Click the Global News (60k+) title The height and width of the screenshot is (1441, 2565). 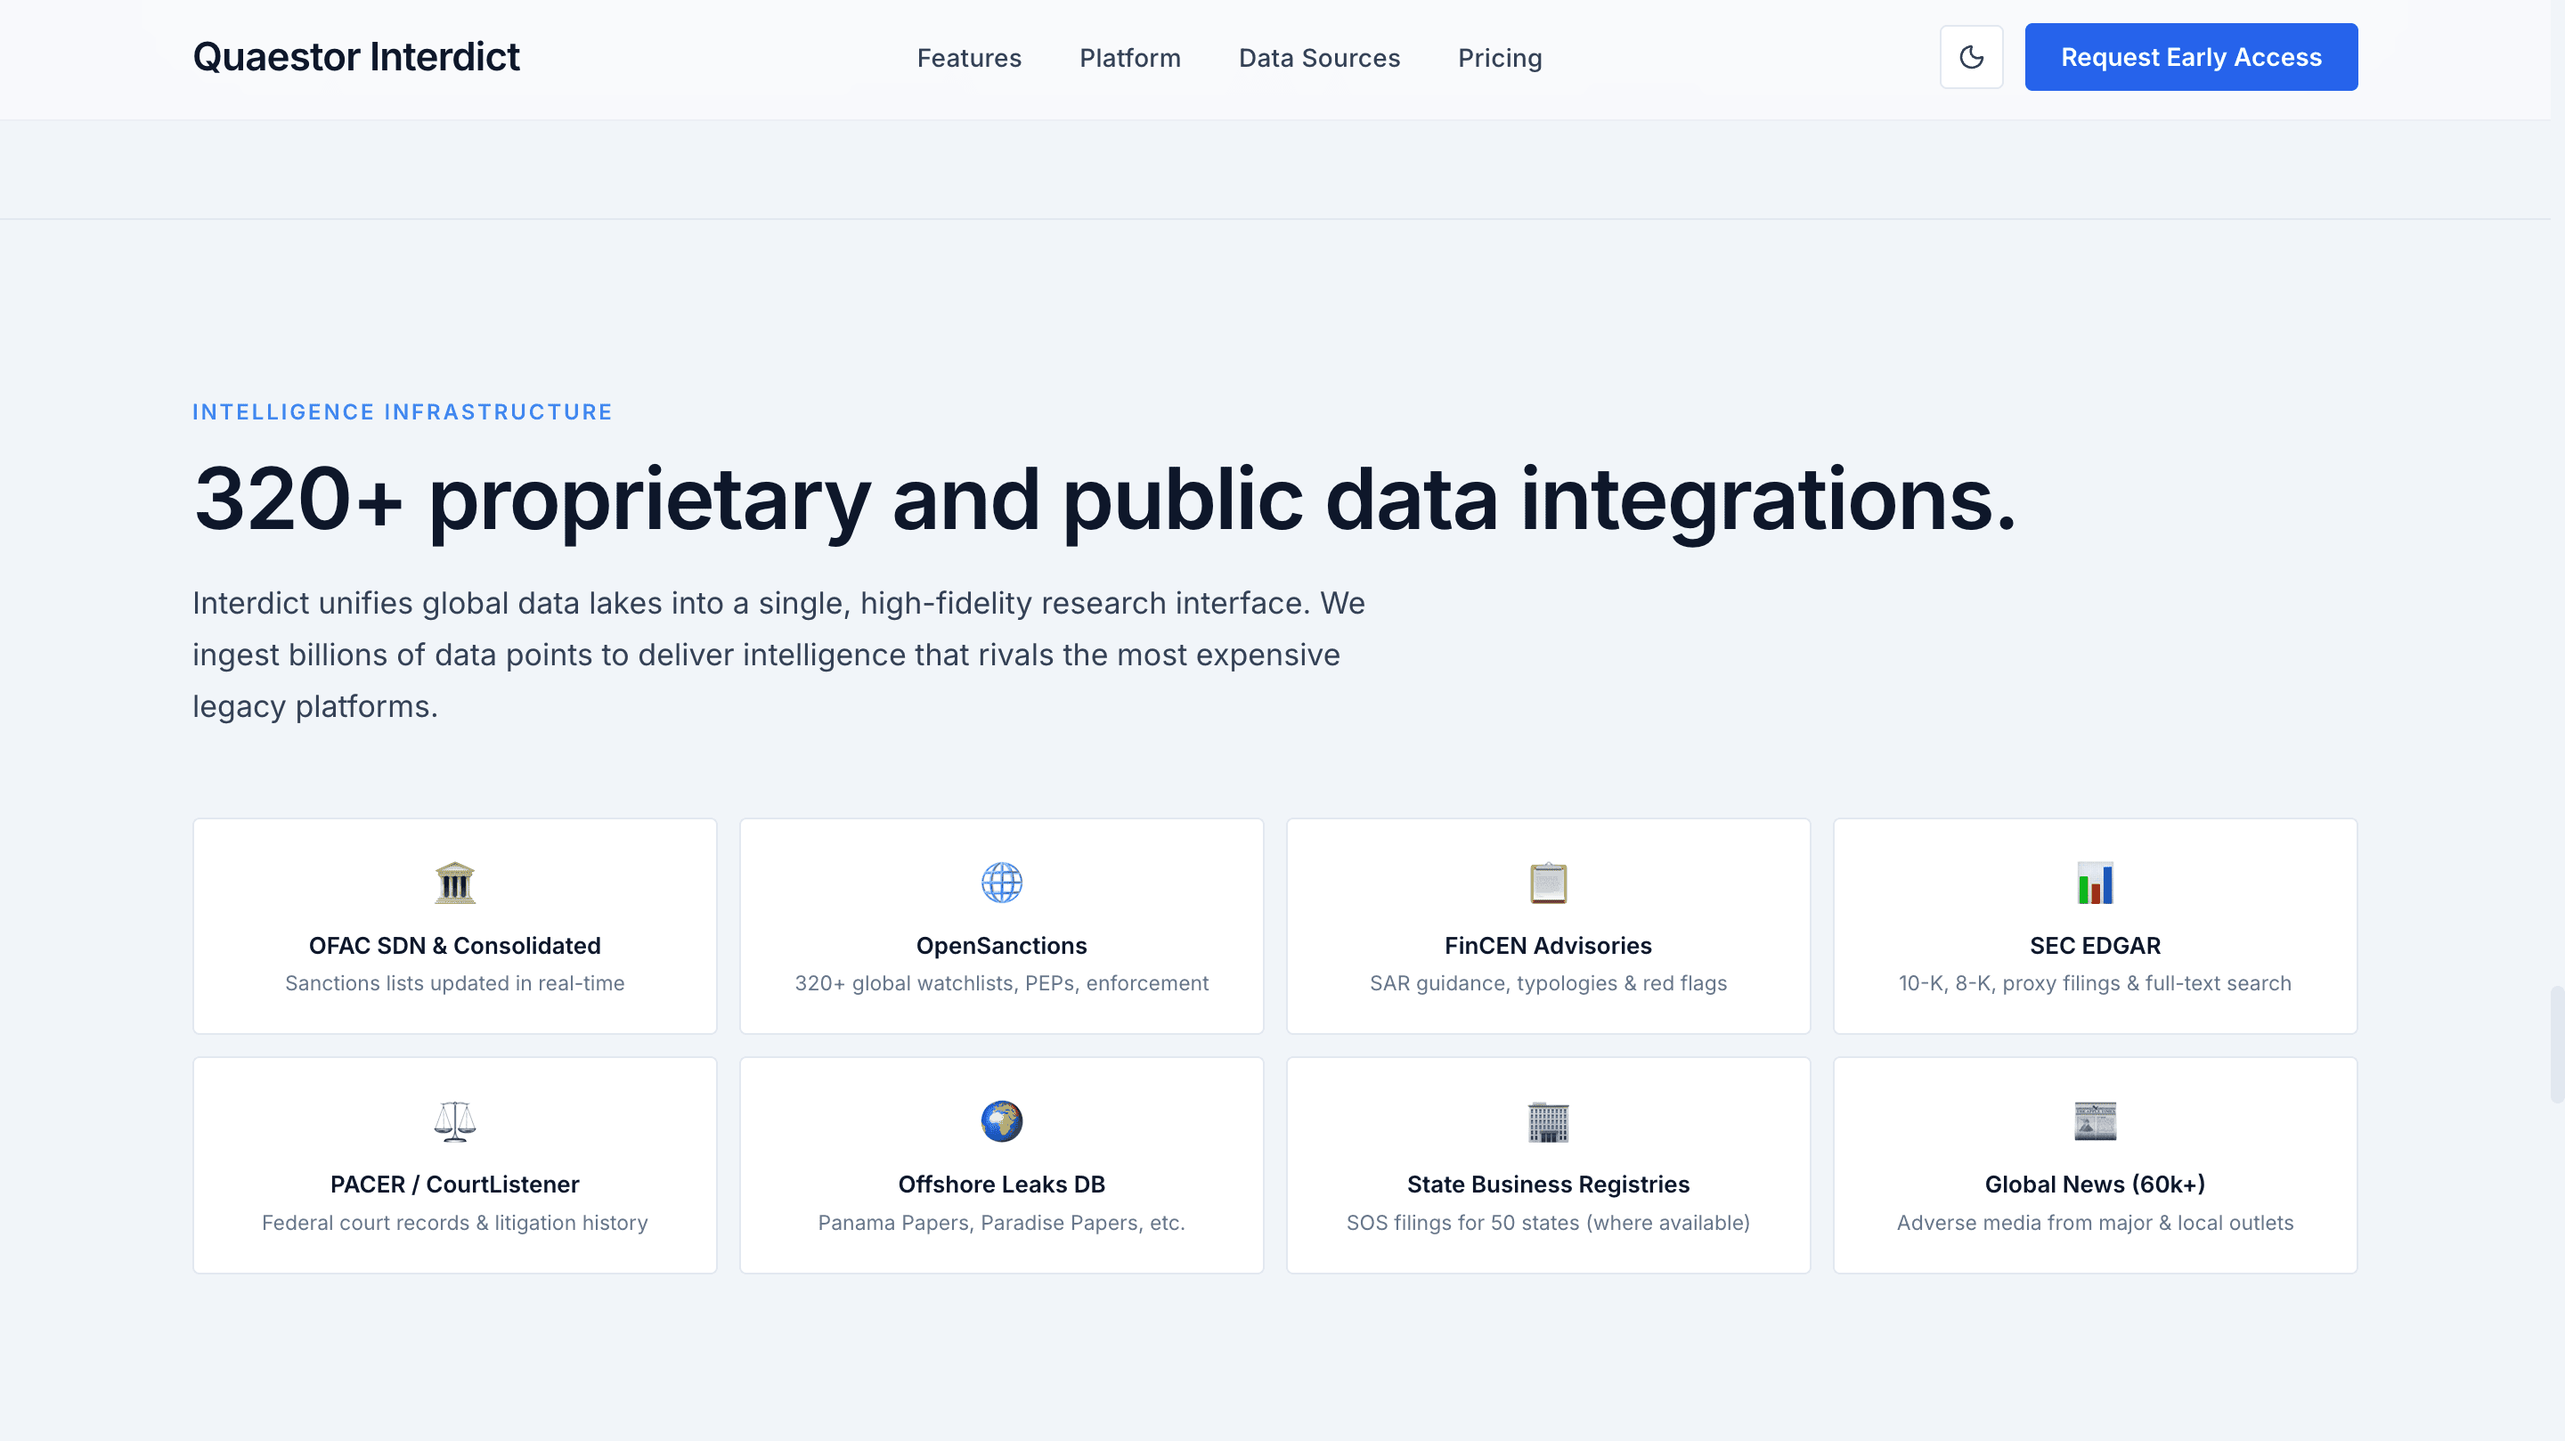point(2094,1185)
